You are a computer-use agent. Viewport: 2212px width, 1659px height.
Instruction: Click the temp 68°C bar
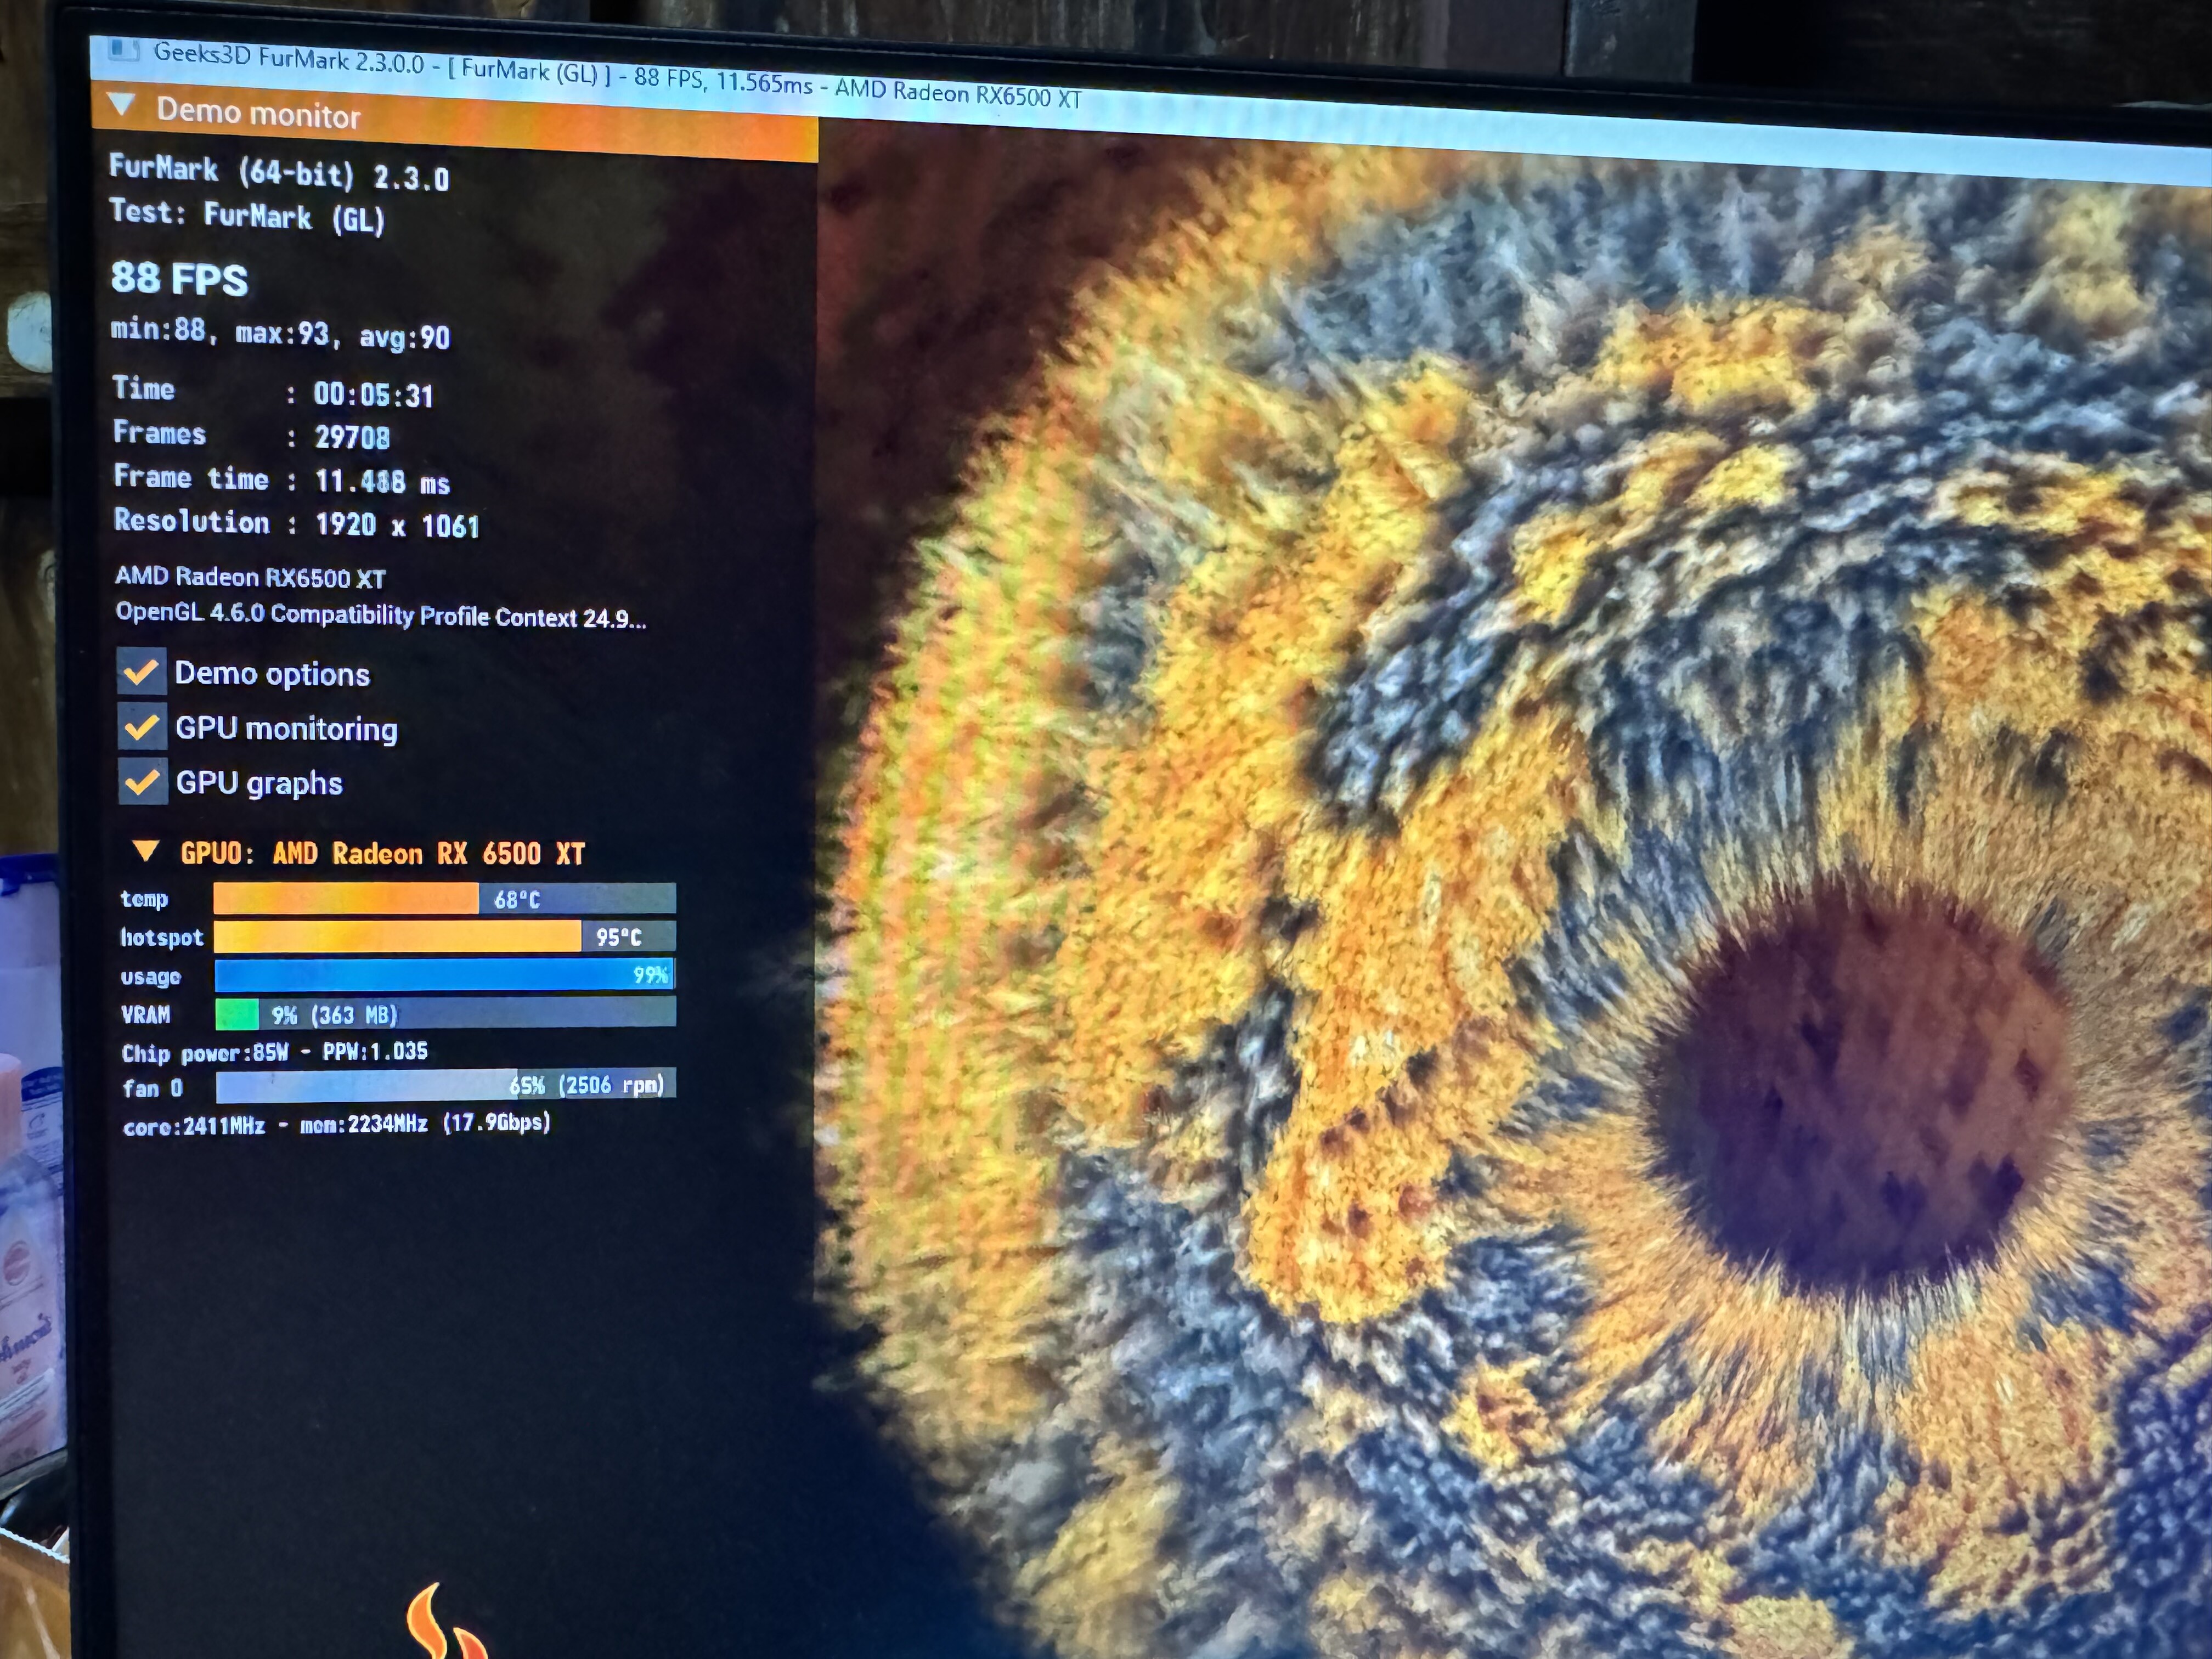[x=445, y=898]
